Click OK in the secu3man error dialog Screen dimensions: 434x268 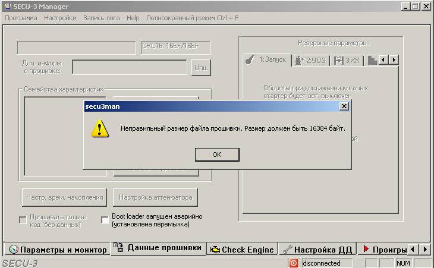click(x=217, y=155)
